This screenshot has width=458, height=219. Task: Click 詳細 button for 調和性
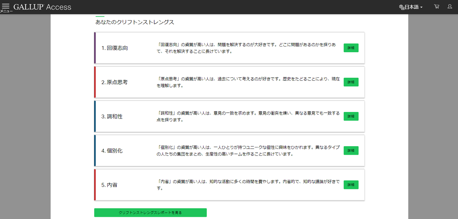click(x=351, y=117)
